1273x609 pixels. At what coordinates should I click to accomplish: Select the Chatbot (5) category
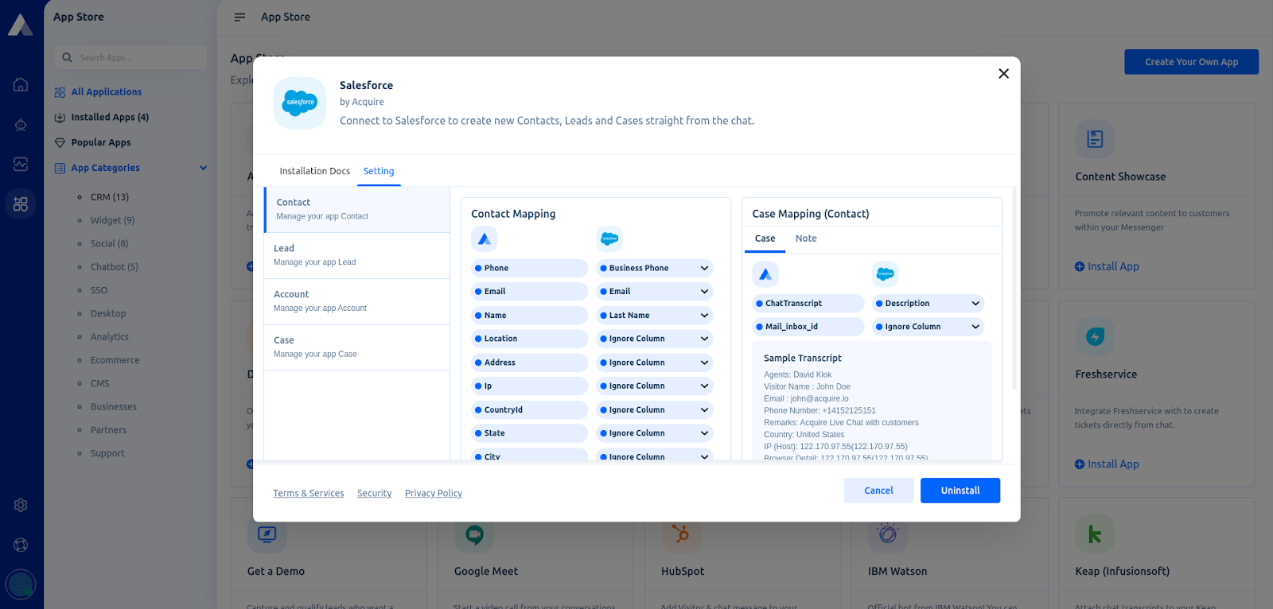pos(115,267)
